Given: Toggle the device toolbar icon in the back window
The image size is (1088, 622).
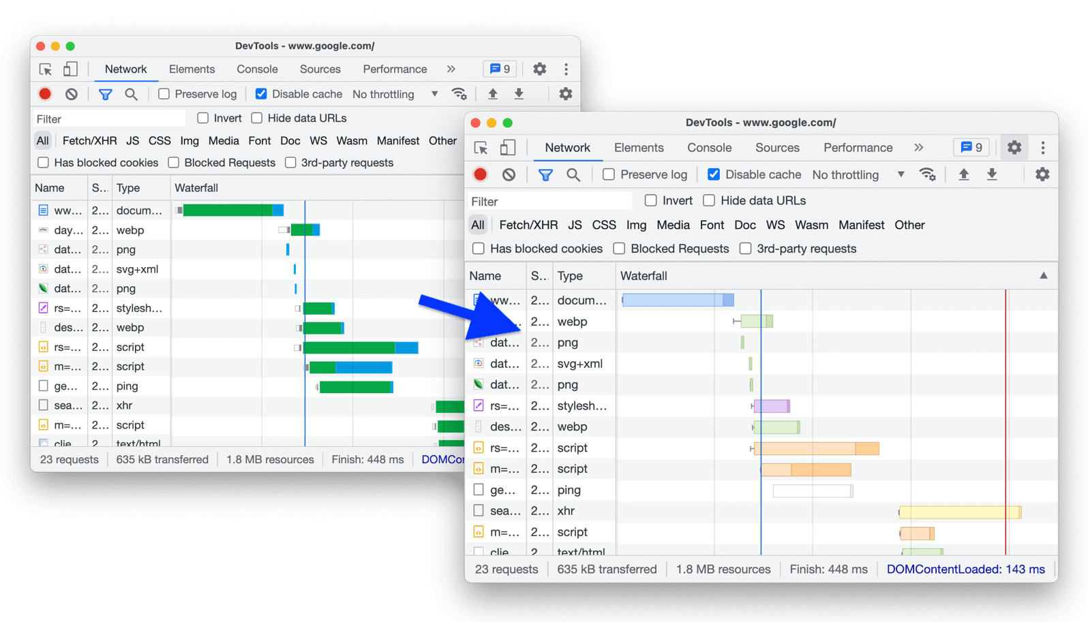Looking at the screenshot, I should point(70,69).
